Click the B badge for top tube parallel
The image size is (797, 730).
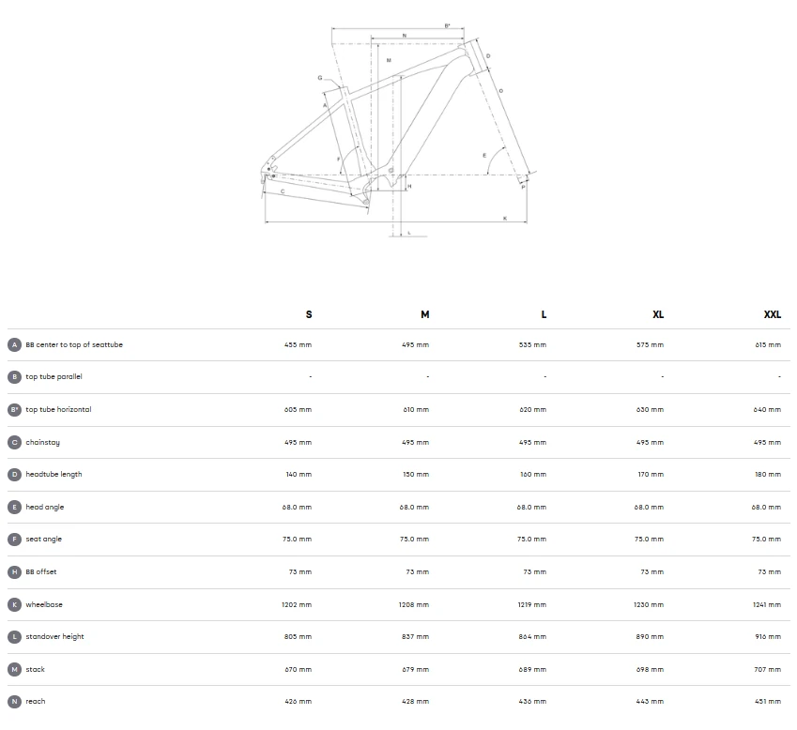[14, 377]
